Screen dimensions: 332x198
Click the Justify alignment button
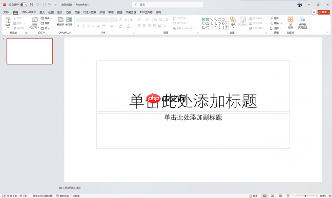[154, 26]
